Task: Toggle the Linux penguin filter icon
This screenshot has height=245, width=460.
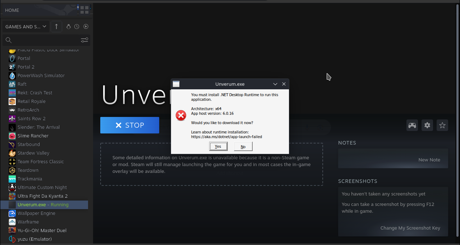Action: point(68,27)
